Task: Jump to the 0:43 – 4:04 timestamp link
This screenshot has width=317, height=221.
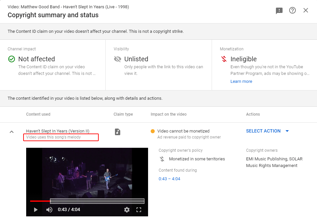Action: pos(169,179)
